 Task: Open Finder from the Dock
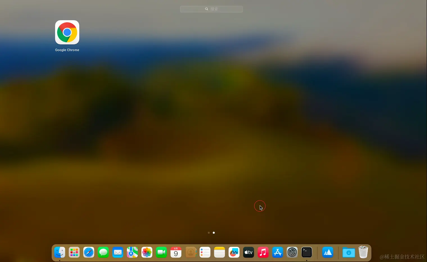60,252
